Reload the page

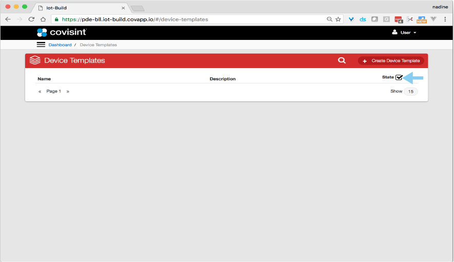click(31, 19)
